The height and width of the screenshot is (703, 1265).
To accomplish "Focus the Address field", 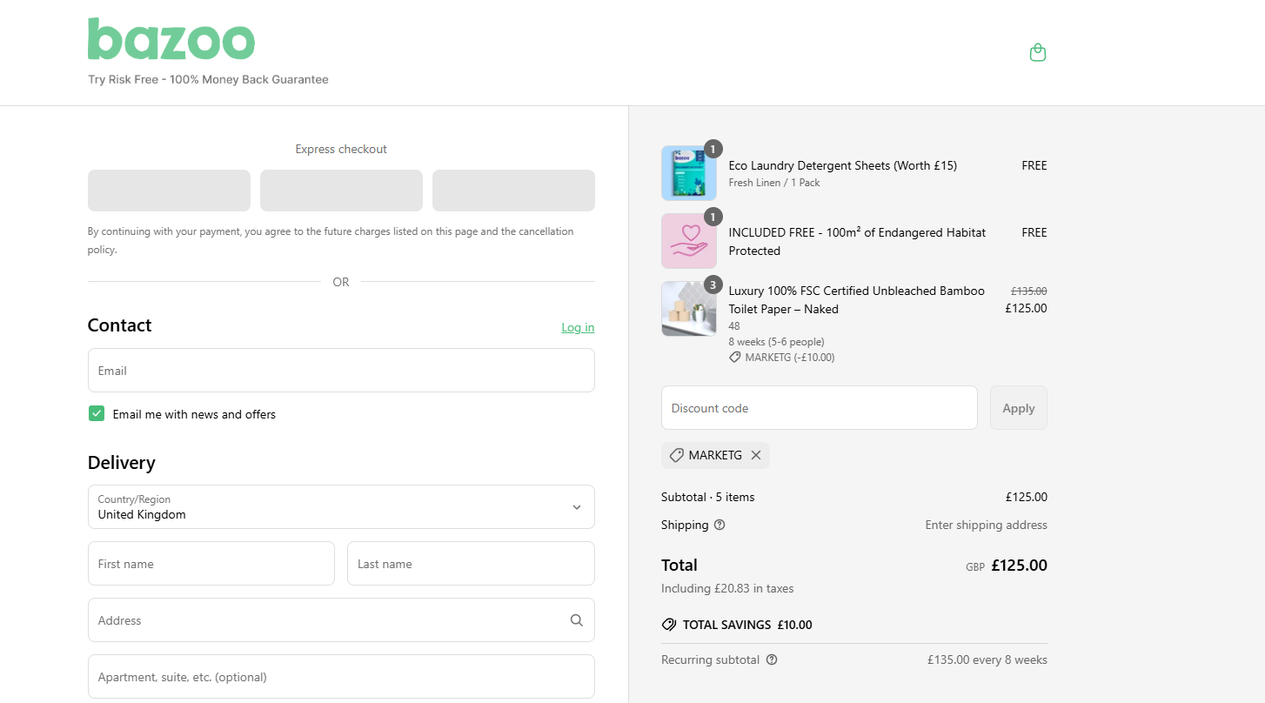I will [341, 620].
